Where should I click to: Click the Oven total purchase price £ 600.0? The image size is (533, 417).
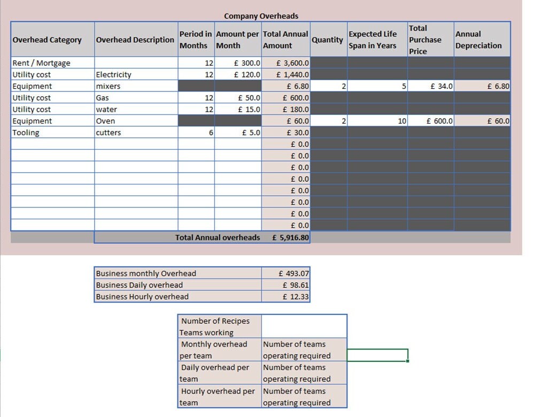pyautogui.click(x=431, y=121)
